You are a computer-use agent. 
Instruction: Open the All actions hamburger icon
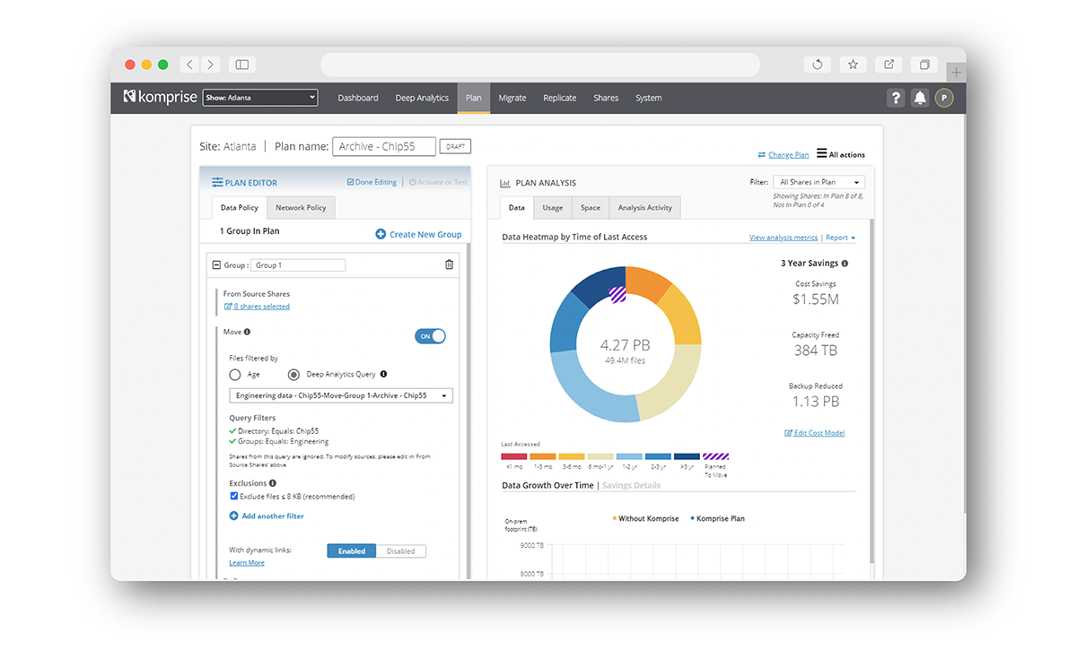pos(820,153)
